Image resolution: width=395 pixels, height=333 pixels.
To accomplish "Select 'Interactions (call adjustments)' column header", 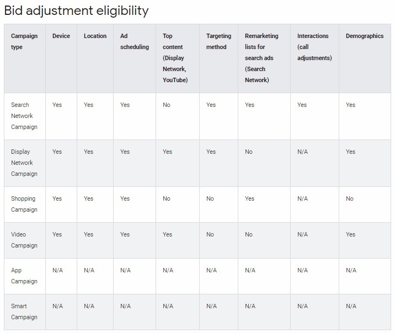I will coord(313,47).
